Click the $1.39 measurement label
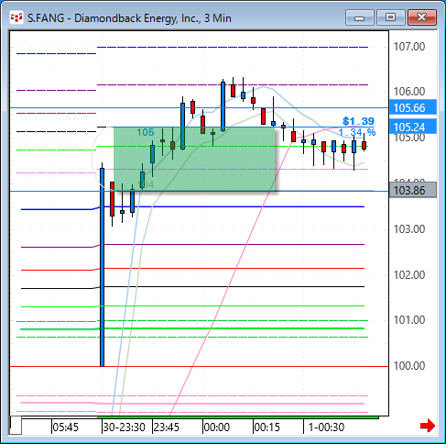This screenshot has height=444, width=446. tap(358, 121)
